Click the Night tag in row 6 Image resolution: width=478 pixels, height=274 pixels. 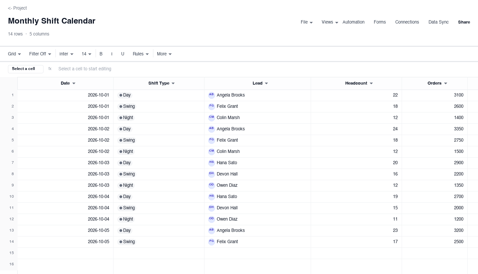click(x=126, y=152)
